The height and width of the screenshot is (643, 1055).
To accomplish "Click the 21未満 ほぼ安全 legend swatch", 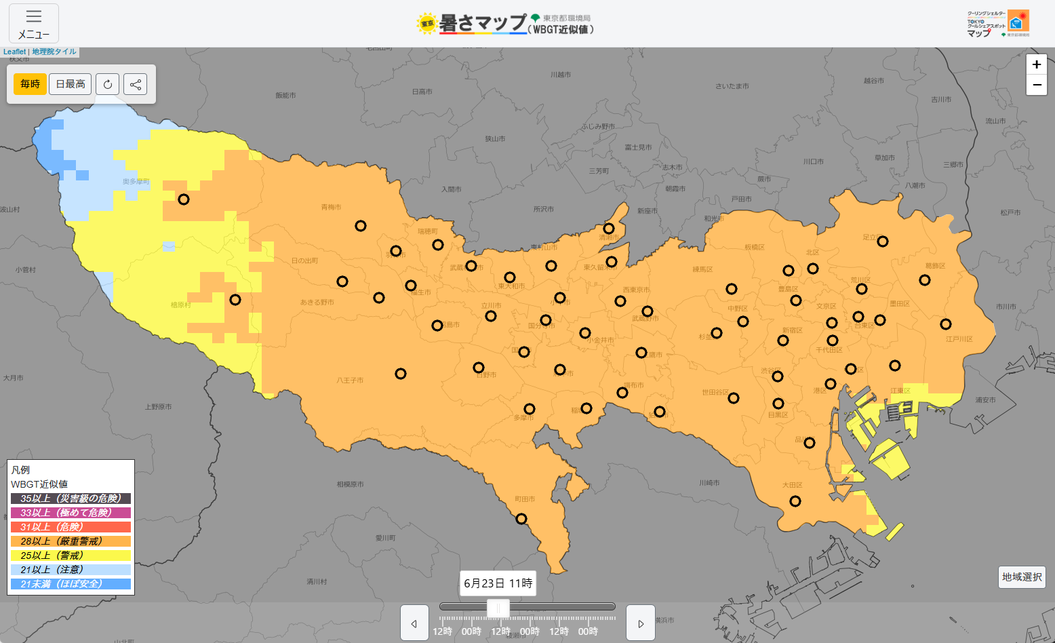I will click(x=71, y=584).
